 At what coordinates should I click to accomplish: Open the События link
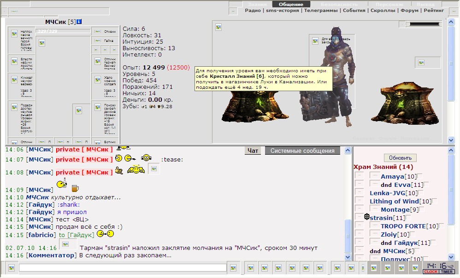[354, 11]
